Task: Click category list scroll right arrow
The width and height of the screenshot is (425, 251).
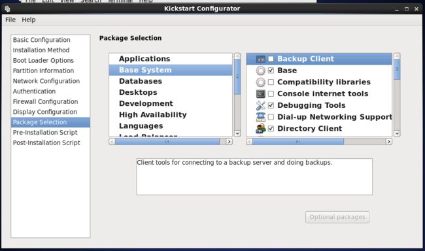Action: [229, 141]
